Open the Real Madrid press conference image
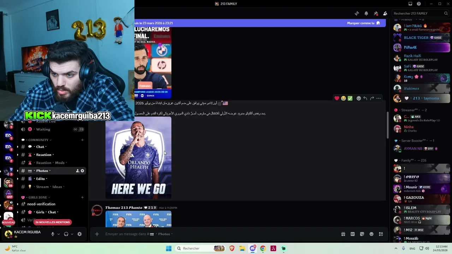452x254 pixels. pos(153,63)
